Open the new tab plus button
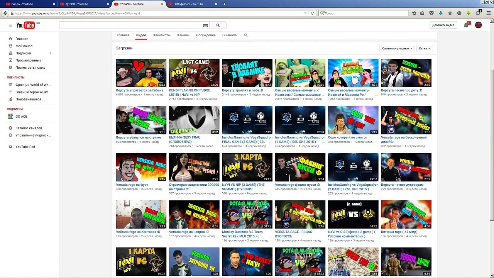494x278 pixels. coord(225,4)
